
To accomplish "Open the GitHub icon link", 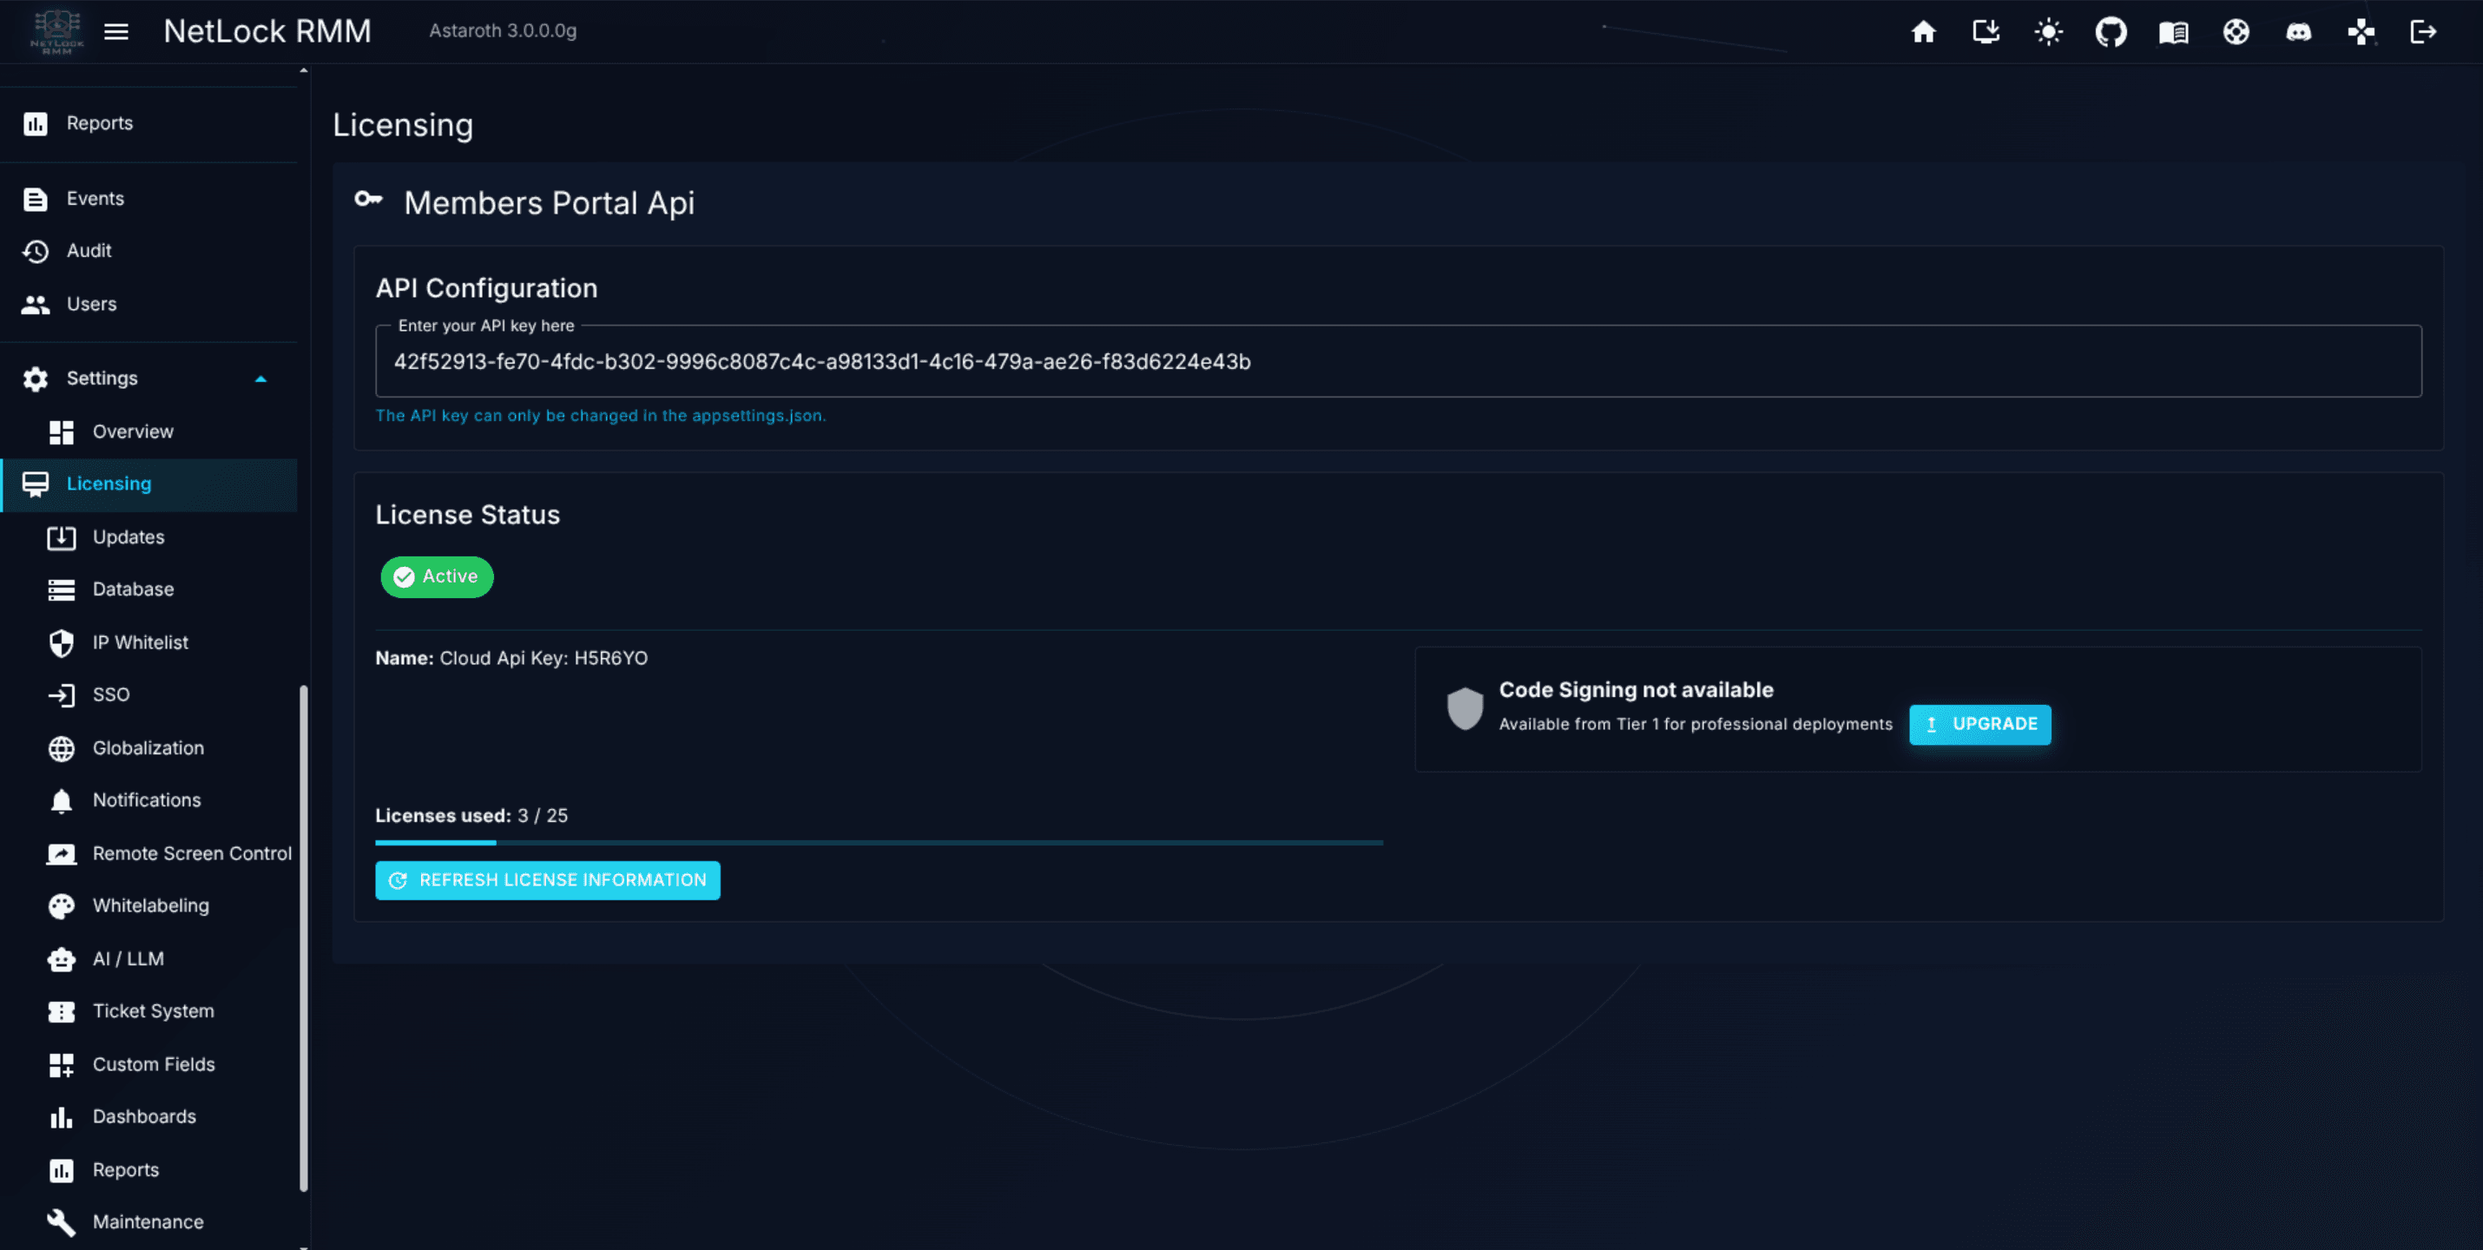I will 2111,32.
